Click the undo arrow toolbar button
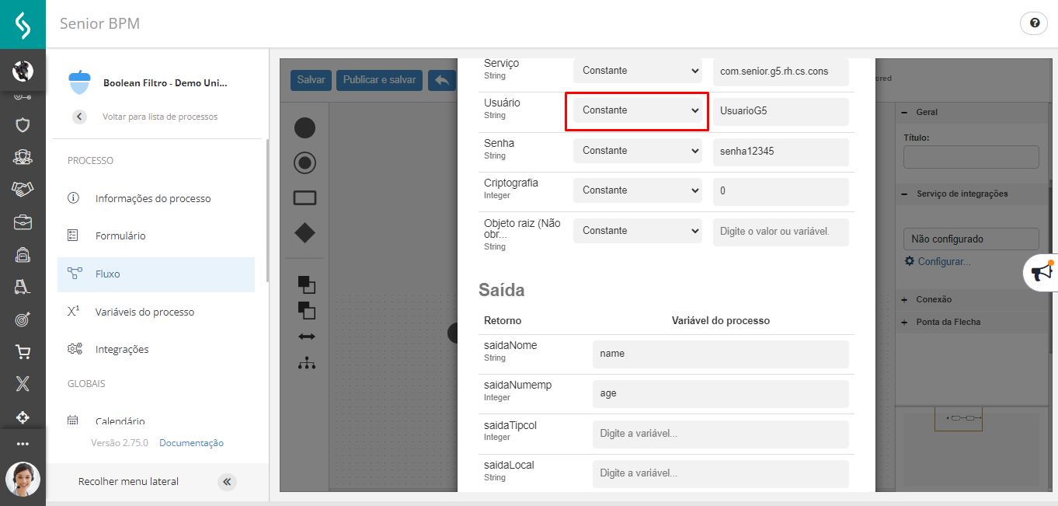Image resolution: width=1058 pixels, height=506 pixels. coord(442,80)
